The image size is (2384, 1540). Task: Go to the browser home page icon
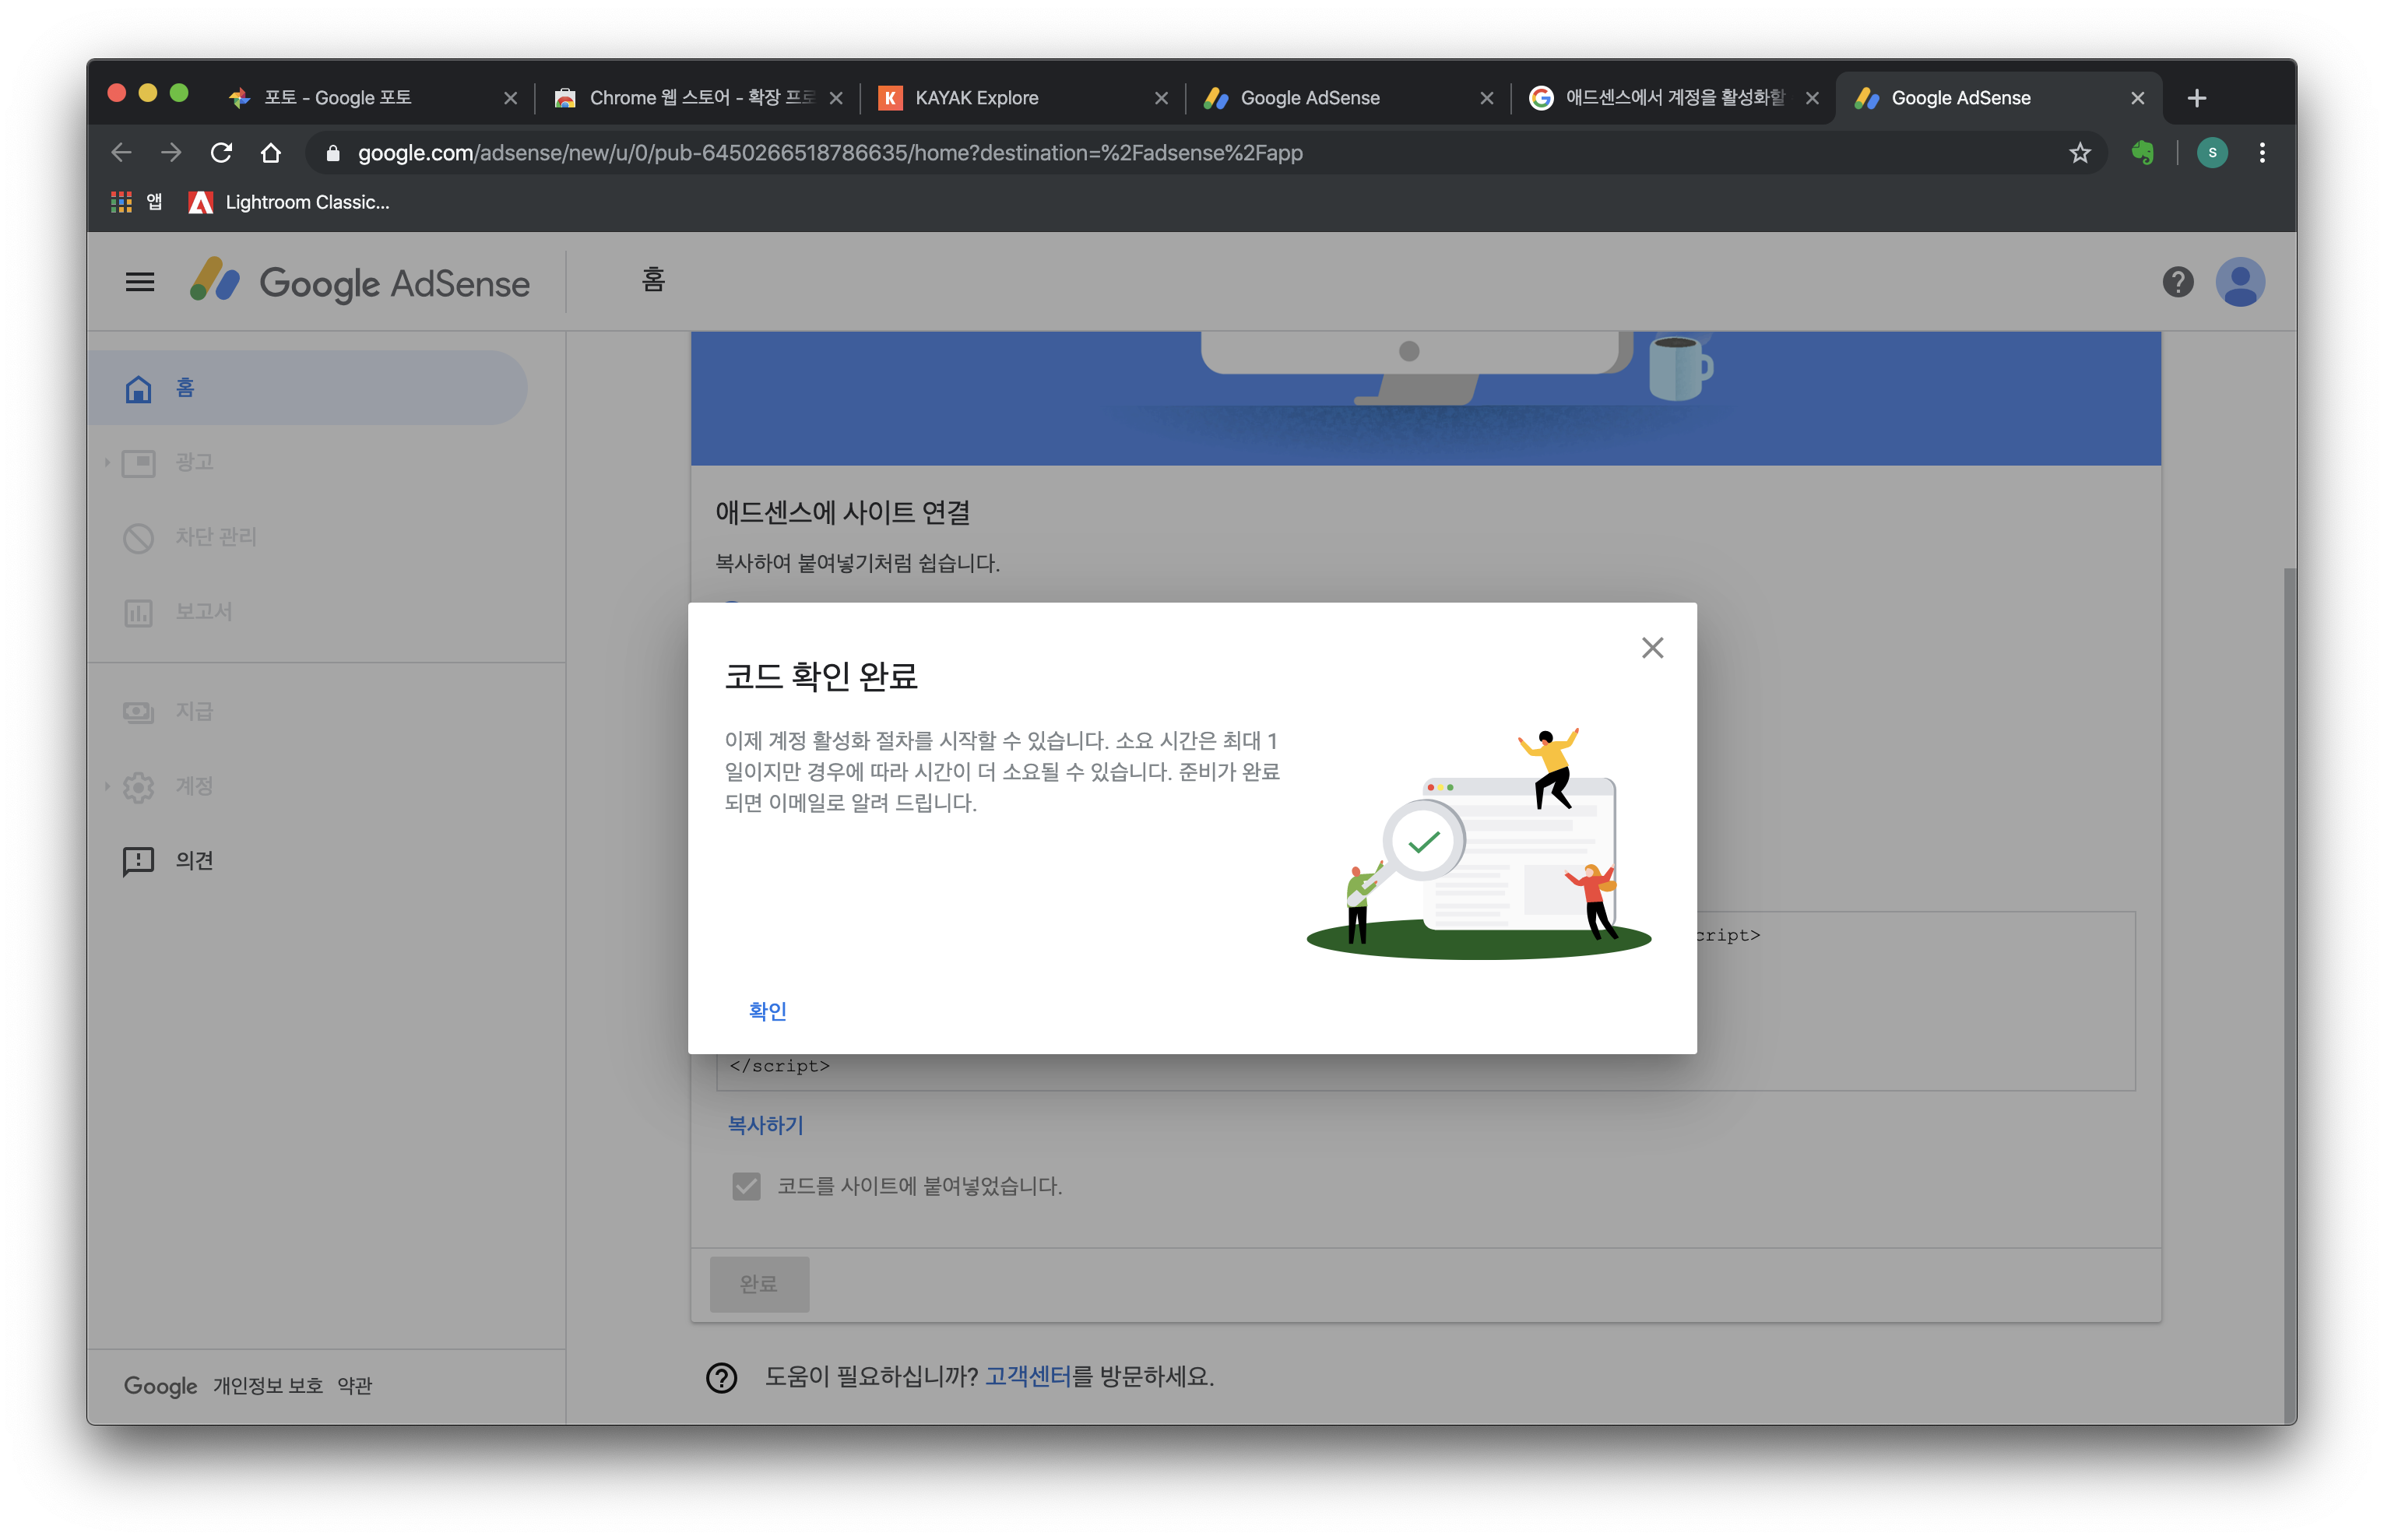tap(271, 153)
